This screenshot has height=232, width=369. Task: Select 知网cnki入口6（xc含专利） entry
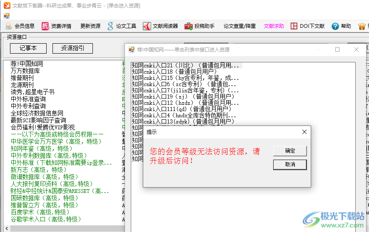pos(184,84)
